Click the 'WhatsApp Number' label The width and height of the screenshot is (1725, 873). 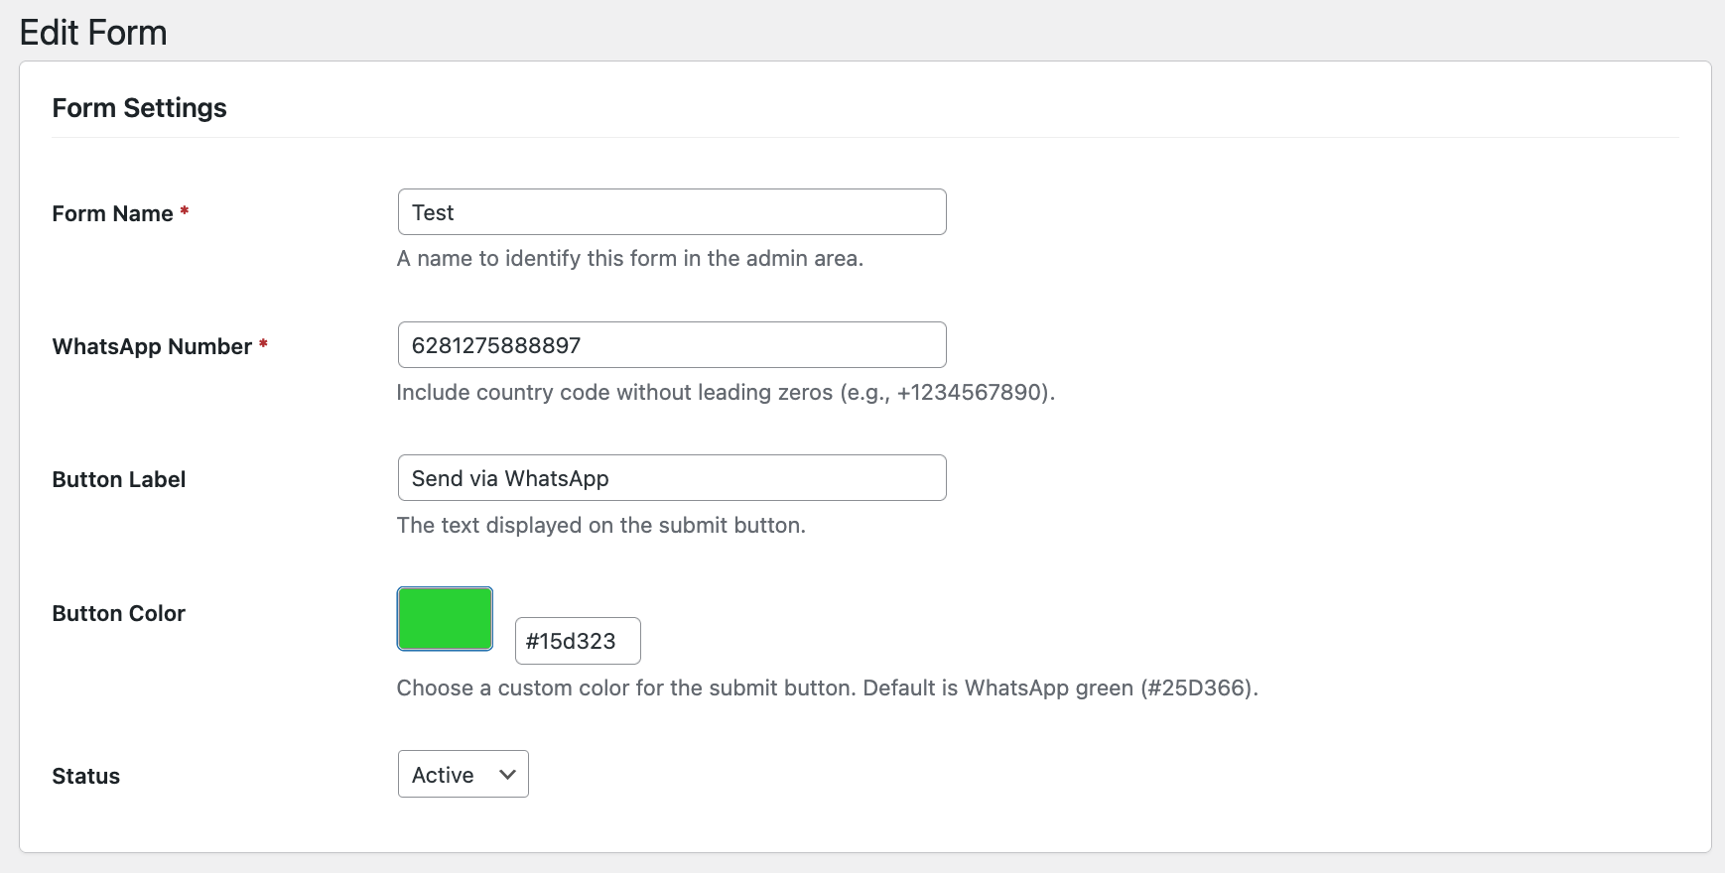tap(152, 347)
